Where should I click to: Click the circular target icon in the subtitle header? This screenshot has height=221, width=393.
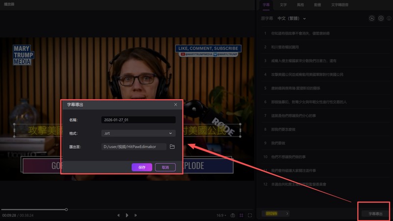pyautogui.click(x=381, y=18)
